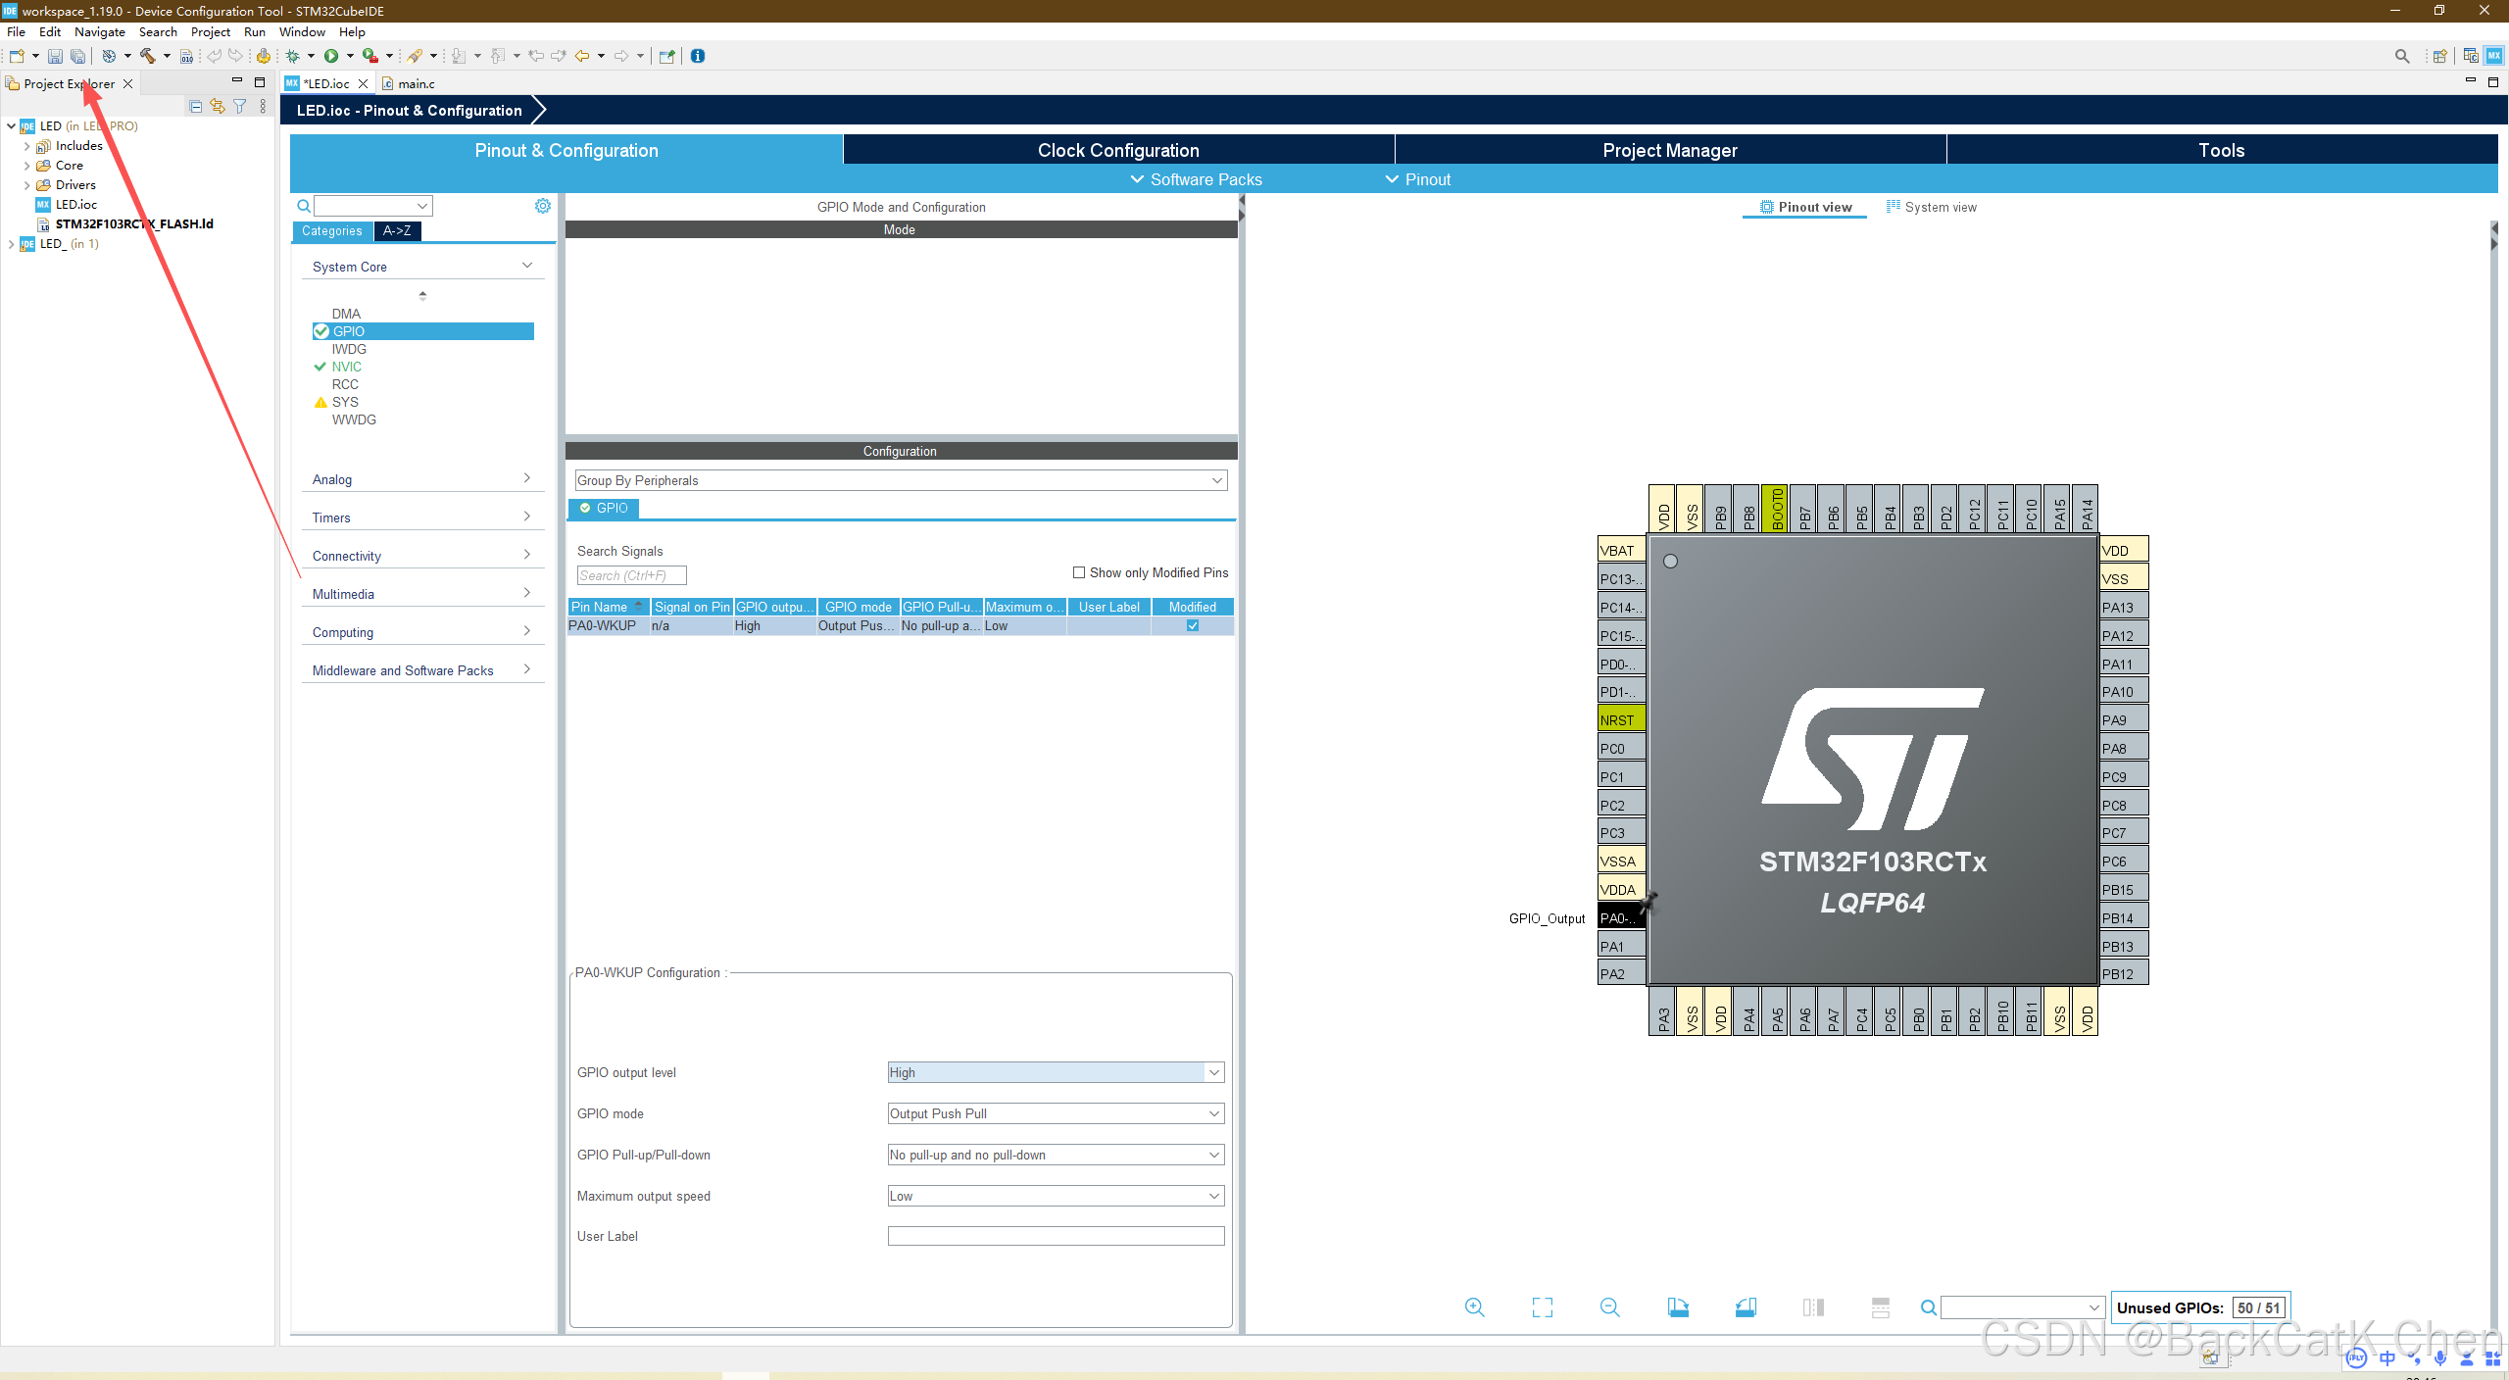Select RCC in System Core list
The height and width of the screenshot is (1380, 2509).
click(x=345, y=384)
